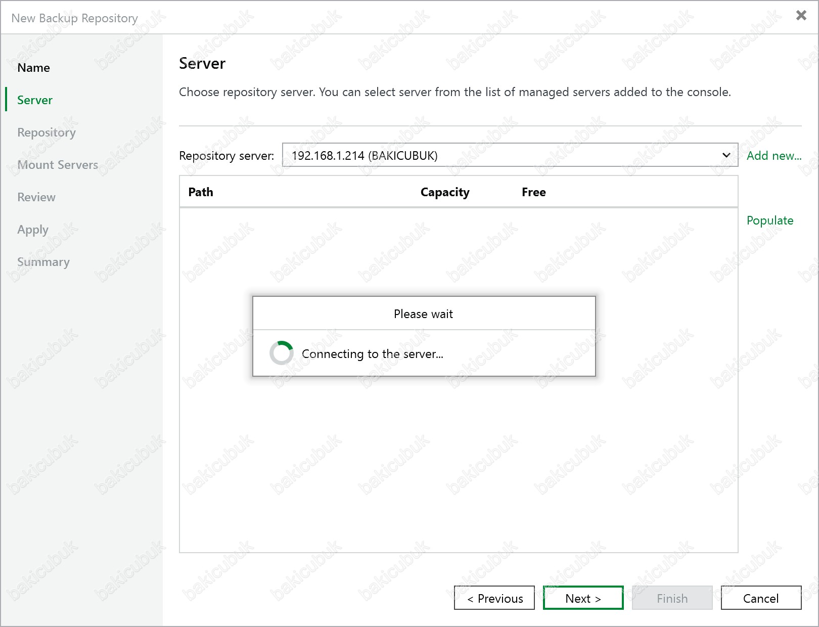The height and width of the screenshot is (627, 819).
Task: Expand the Repository server dropdown arrow
Action: tap(726, 155)
